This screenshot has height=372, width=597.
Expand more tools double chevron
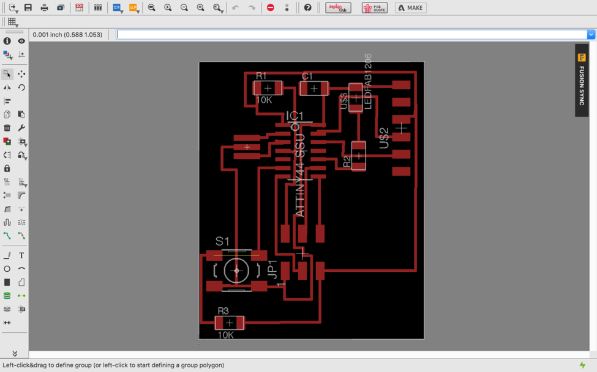click(x=15, y=354)
